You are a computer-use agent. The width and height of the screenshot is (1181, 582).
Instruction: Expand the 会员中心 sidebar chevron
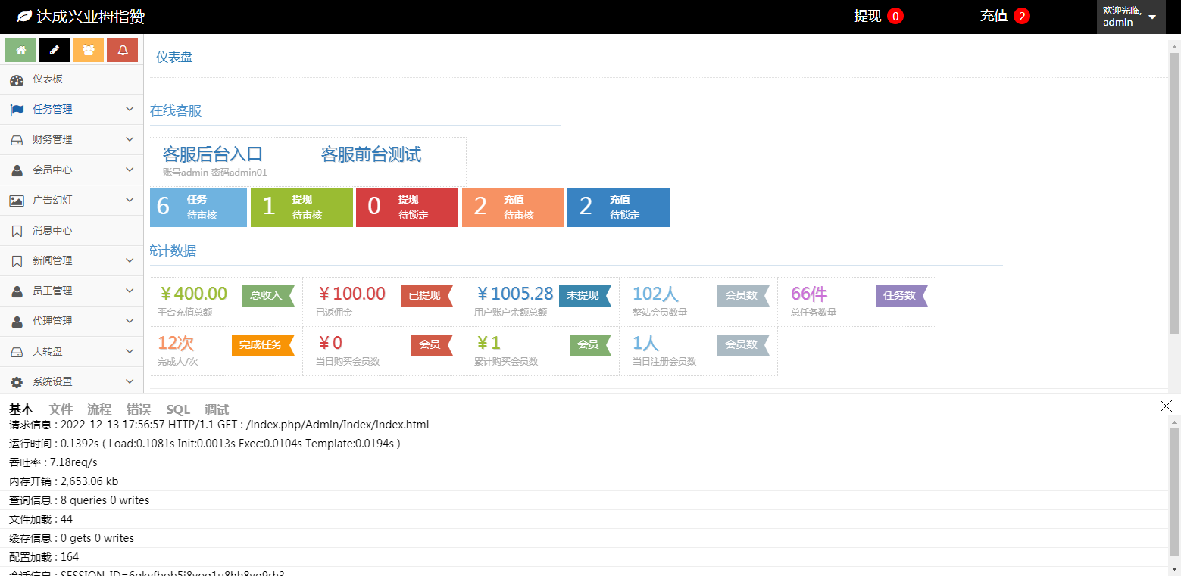click(130, 170)
